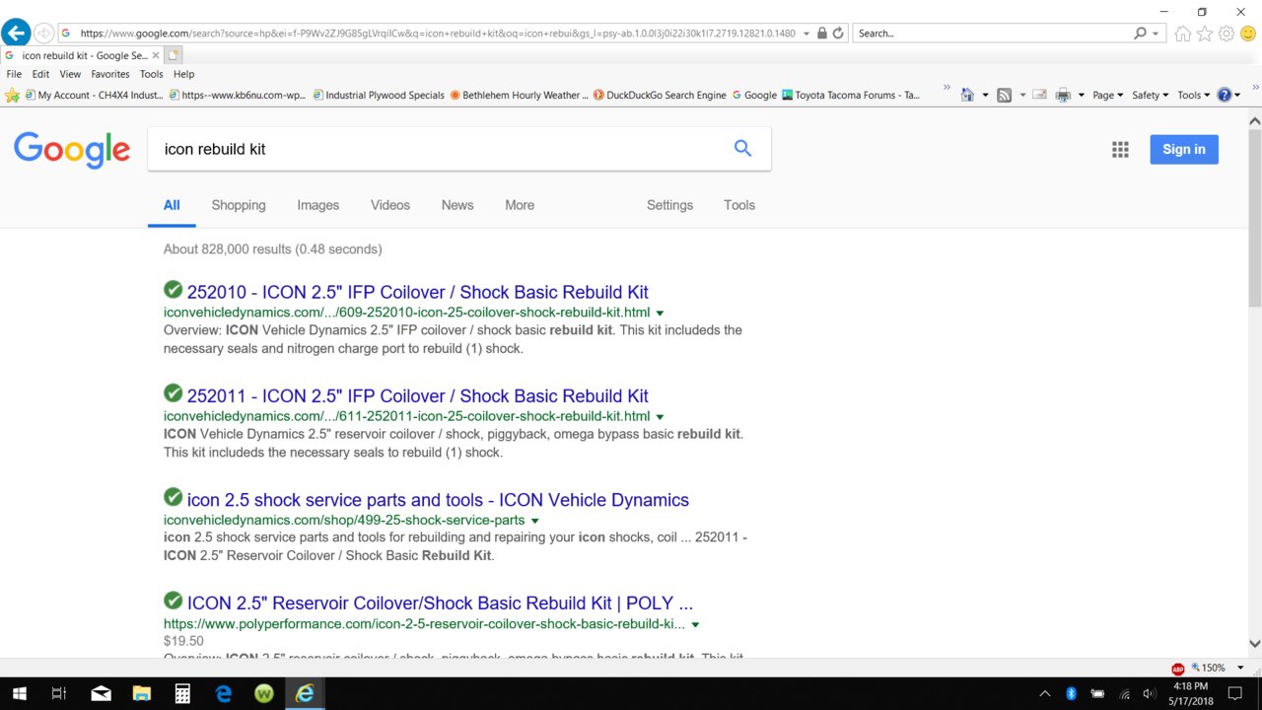Open Calculator from the taskbar

pyautogui.click(x=182, y=693)
